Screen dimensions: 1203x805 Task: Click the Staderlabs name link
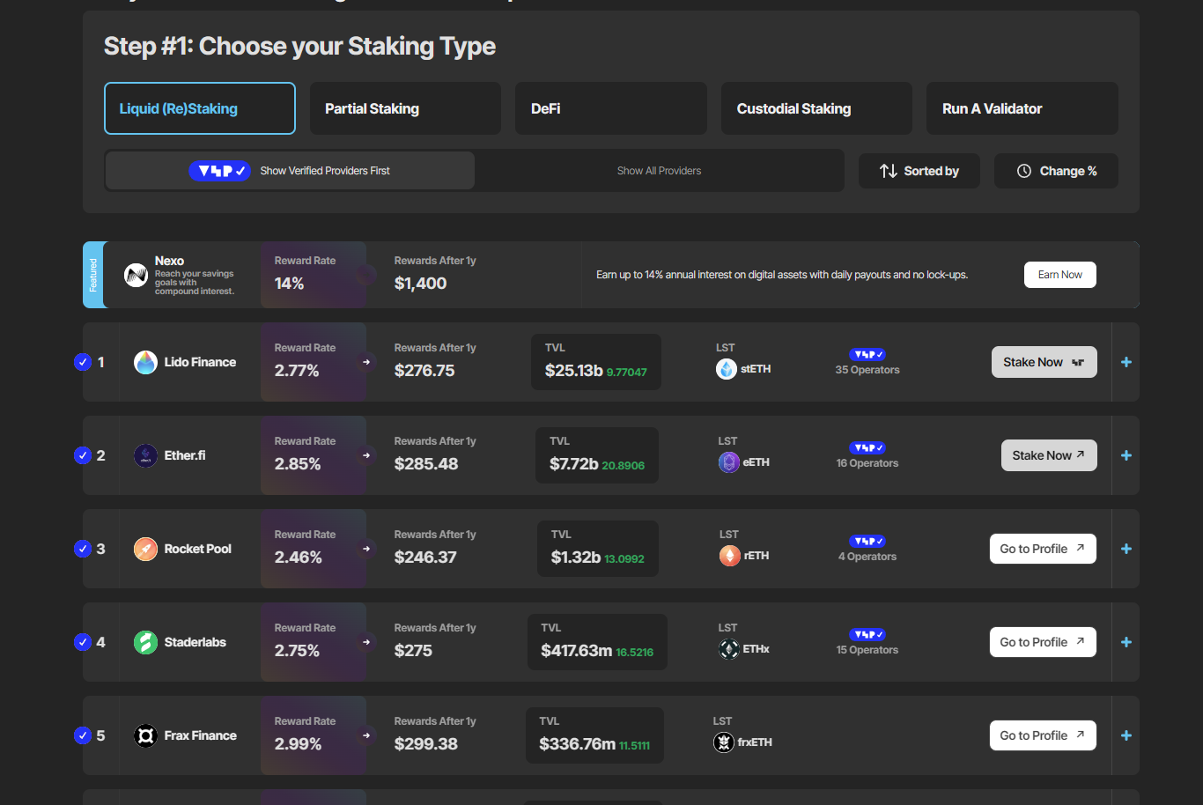pos(196,642)
